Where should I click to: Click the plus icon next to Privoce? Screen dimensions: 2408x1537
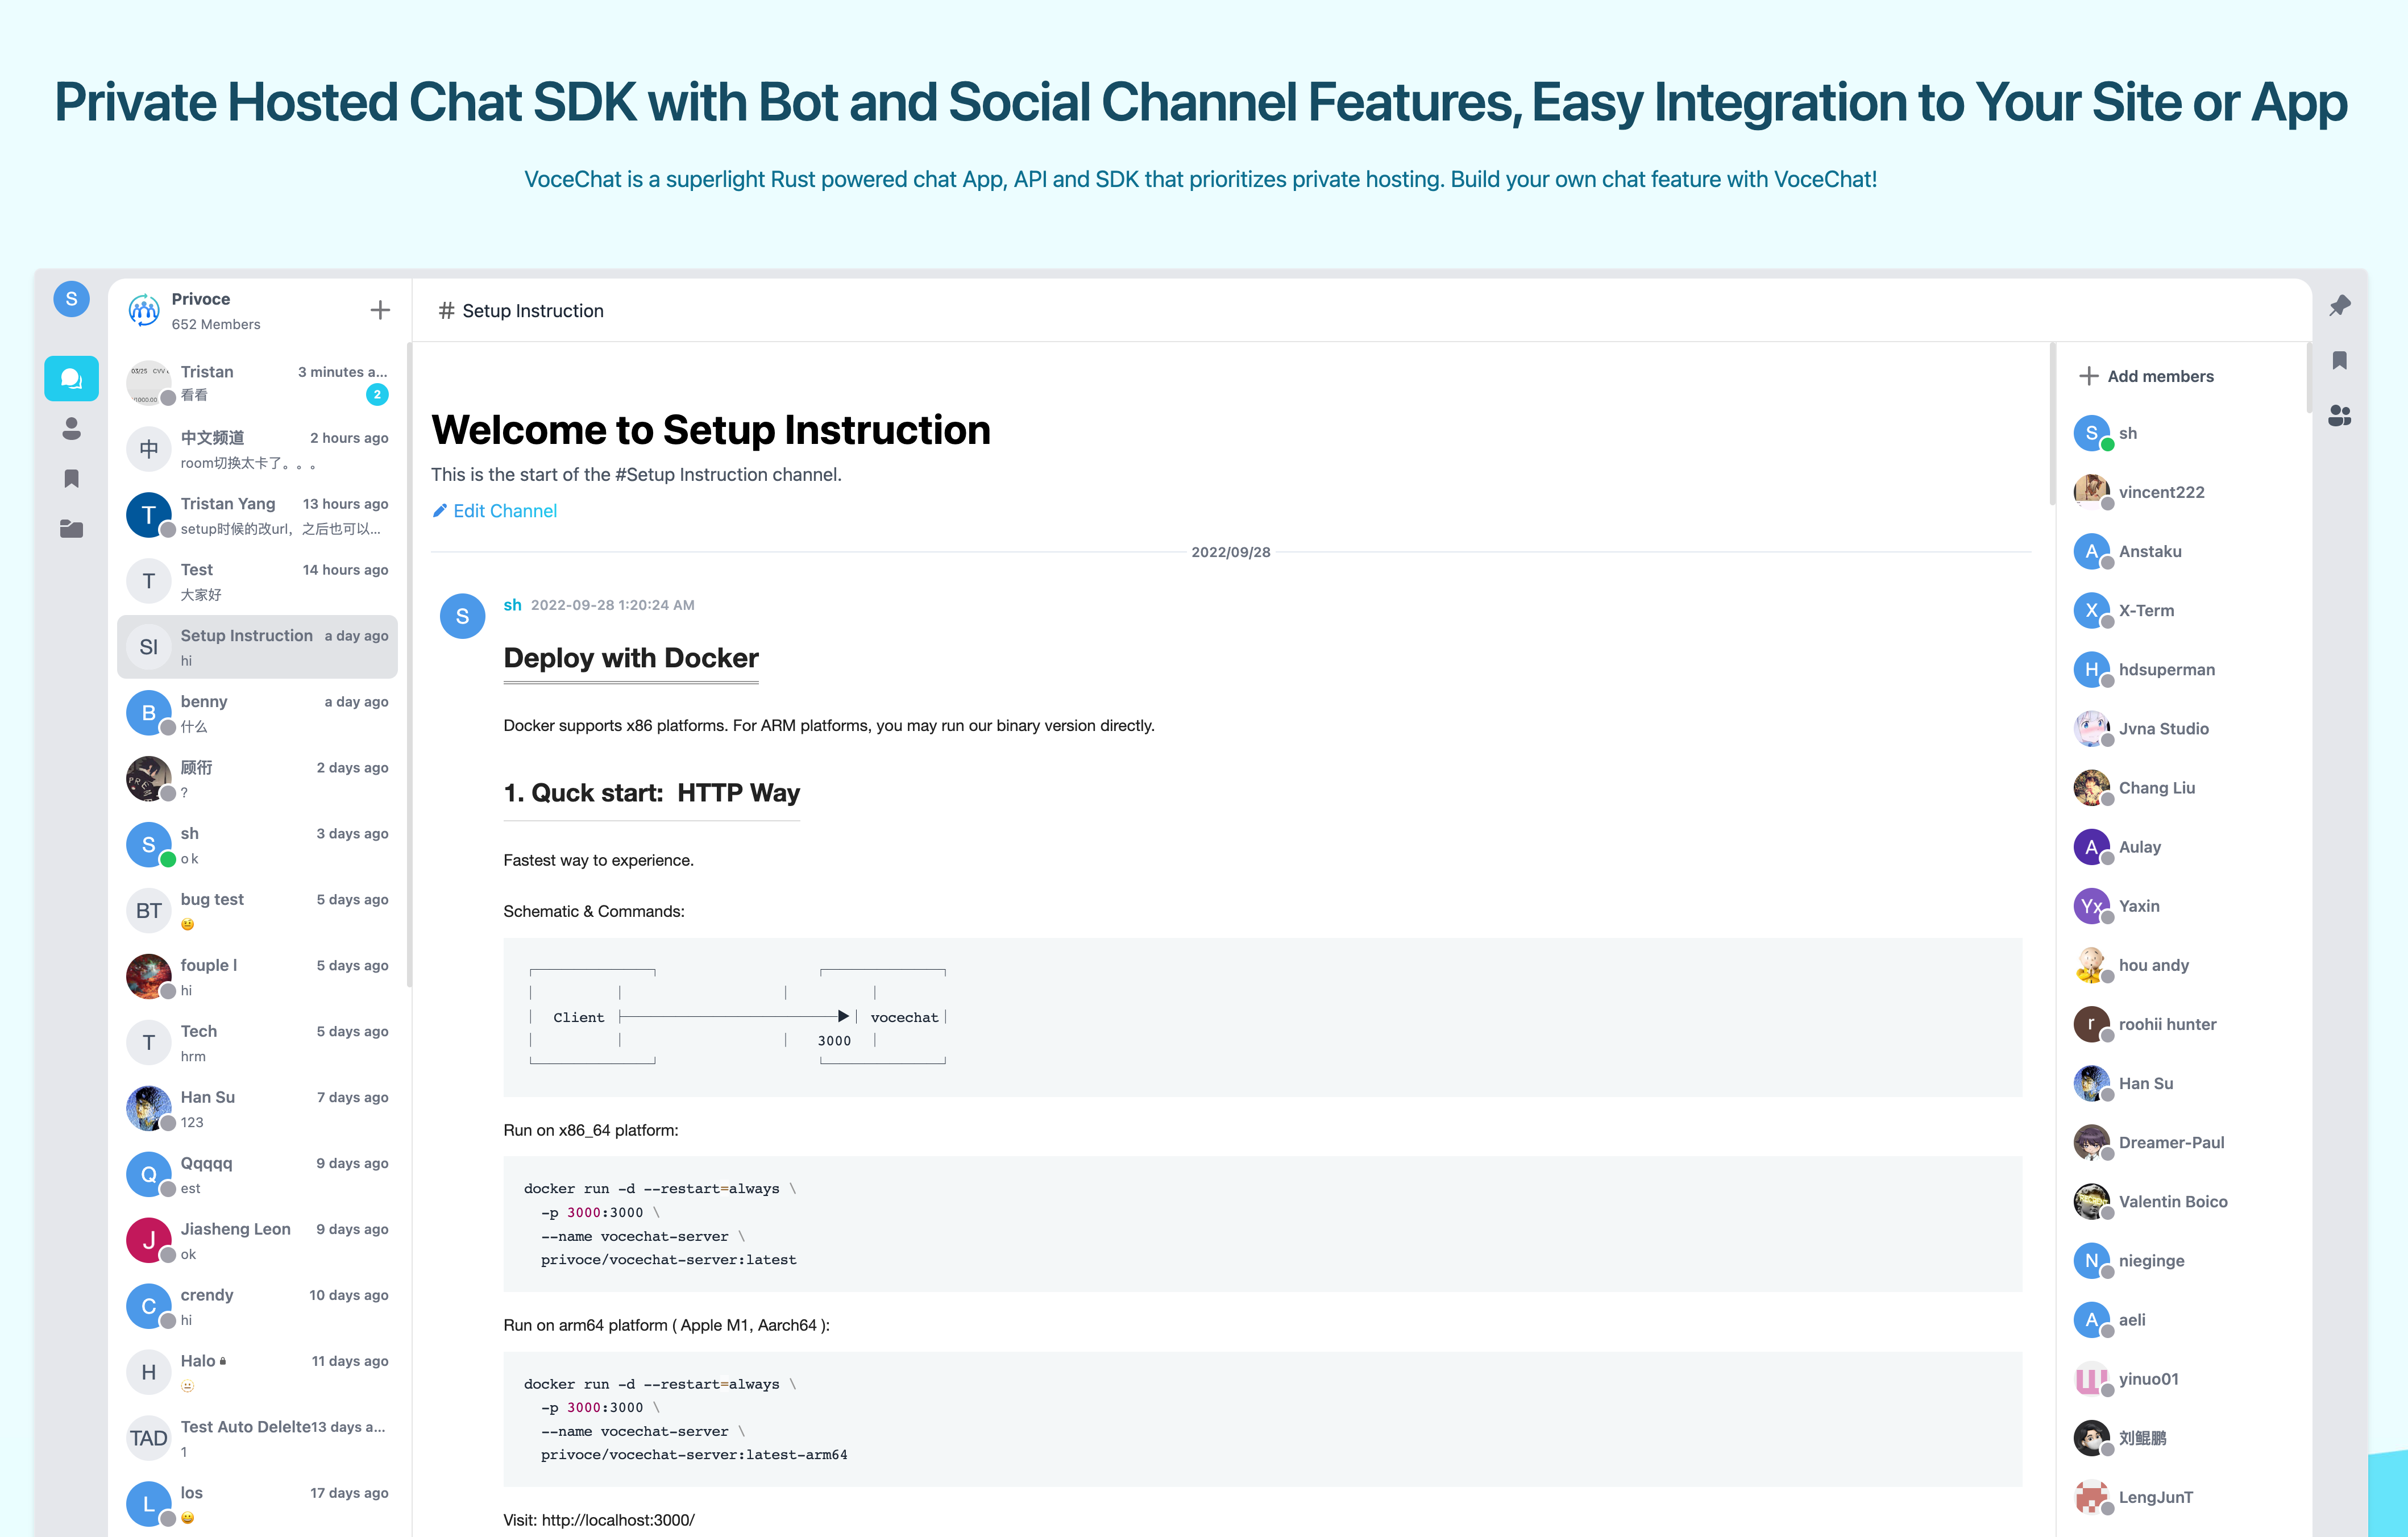[x=380, y=310]
